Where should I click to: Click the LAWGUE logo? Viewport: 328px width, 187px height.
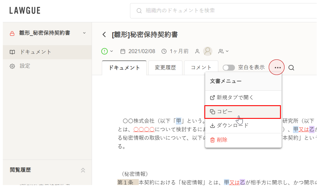click(x=25, y=11)
